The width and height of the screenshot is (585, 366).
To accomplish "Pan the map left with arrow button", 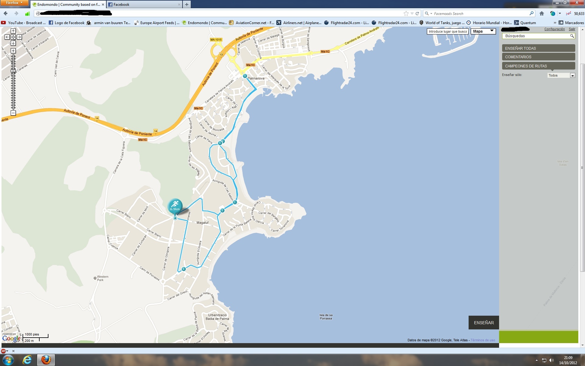I will pos(7,37).
